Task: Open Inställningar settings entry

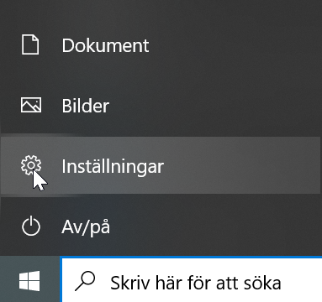Action: click(x=161, y=165)
